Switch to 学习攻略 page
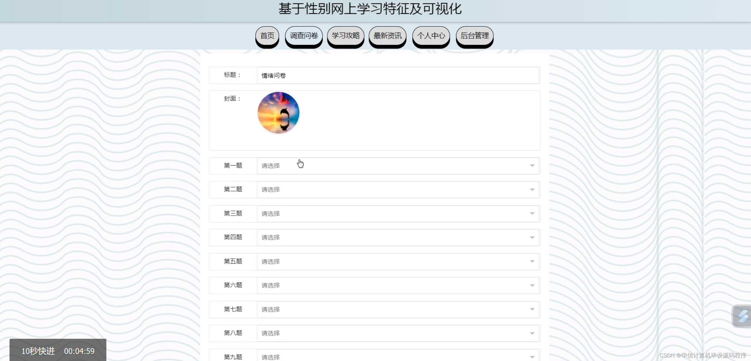The image size is (751, 361). point(345,36)
